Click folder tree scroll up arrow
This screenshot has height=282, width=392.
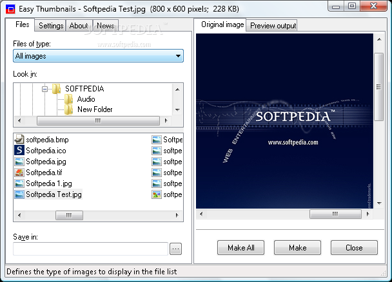click(177, 89)
